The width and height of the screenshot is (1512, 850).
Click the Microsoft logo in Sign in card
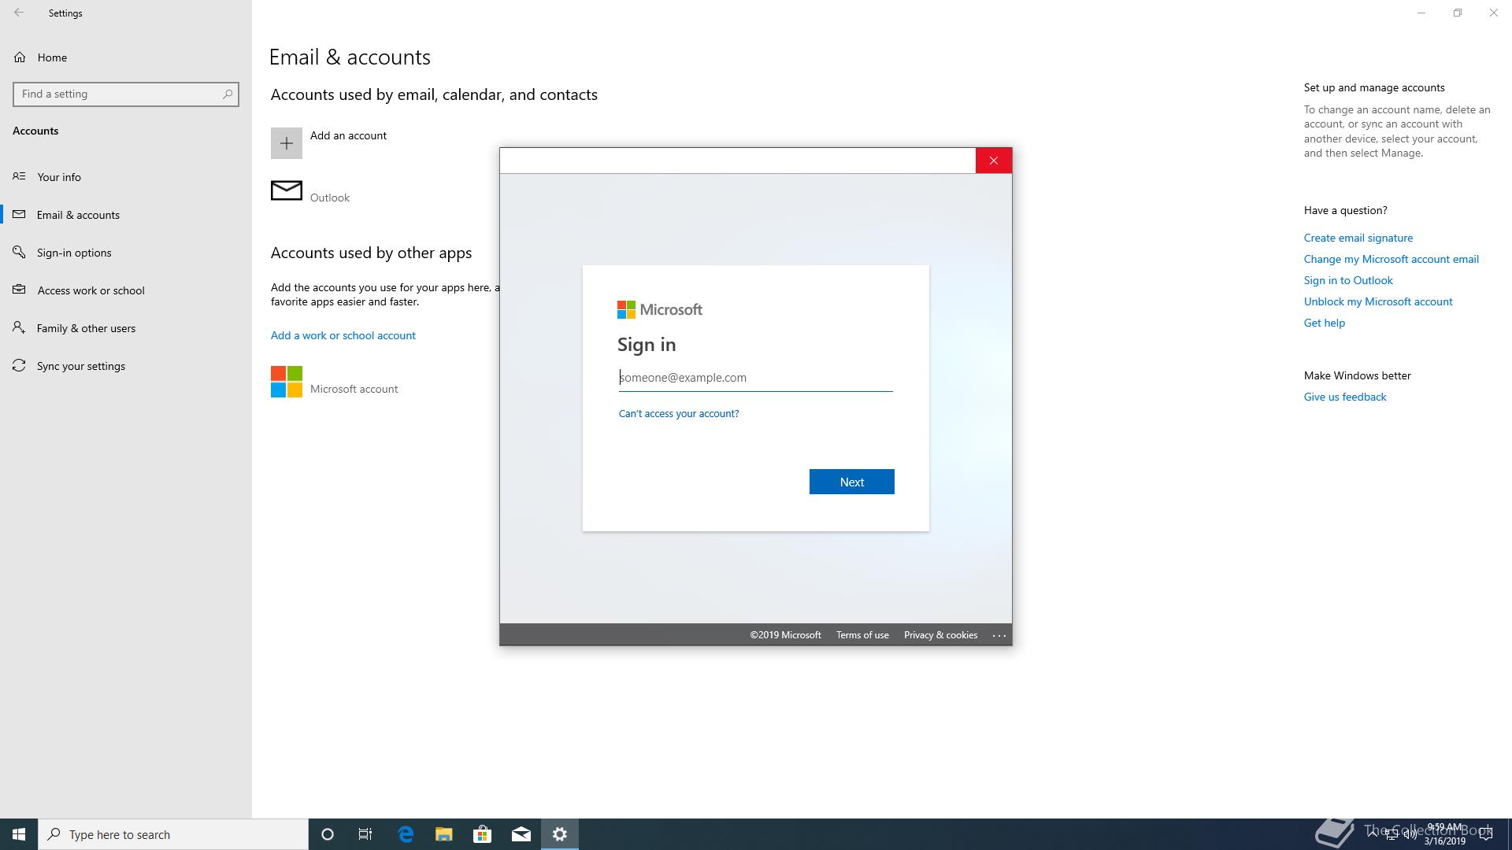coord(660,309)
